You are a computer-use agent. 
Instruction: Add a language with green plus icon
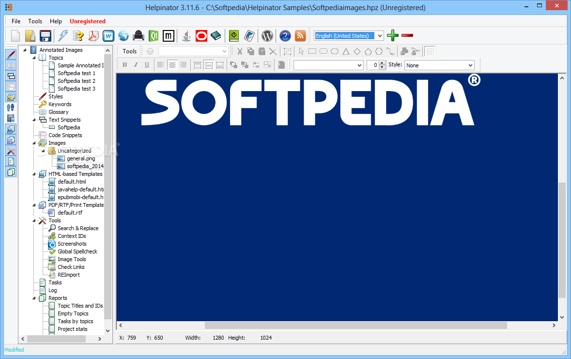(393, 35)
